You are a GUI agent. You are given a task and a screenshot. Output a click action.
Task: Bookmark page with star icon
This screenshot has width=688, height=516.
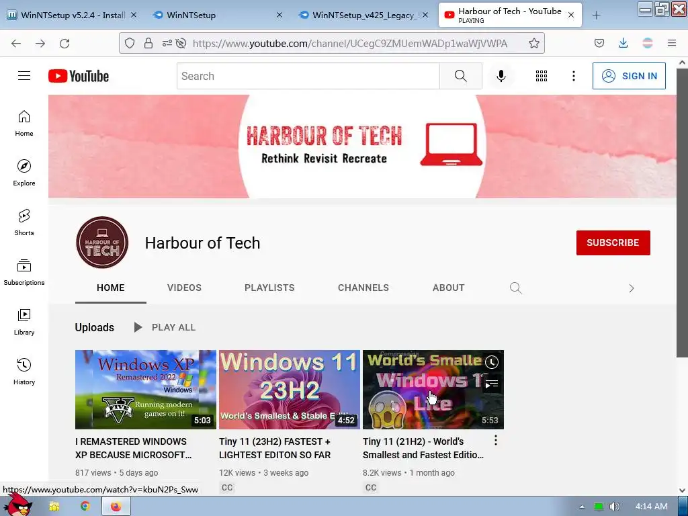pos(533,43)
